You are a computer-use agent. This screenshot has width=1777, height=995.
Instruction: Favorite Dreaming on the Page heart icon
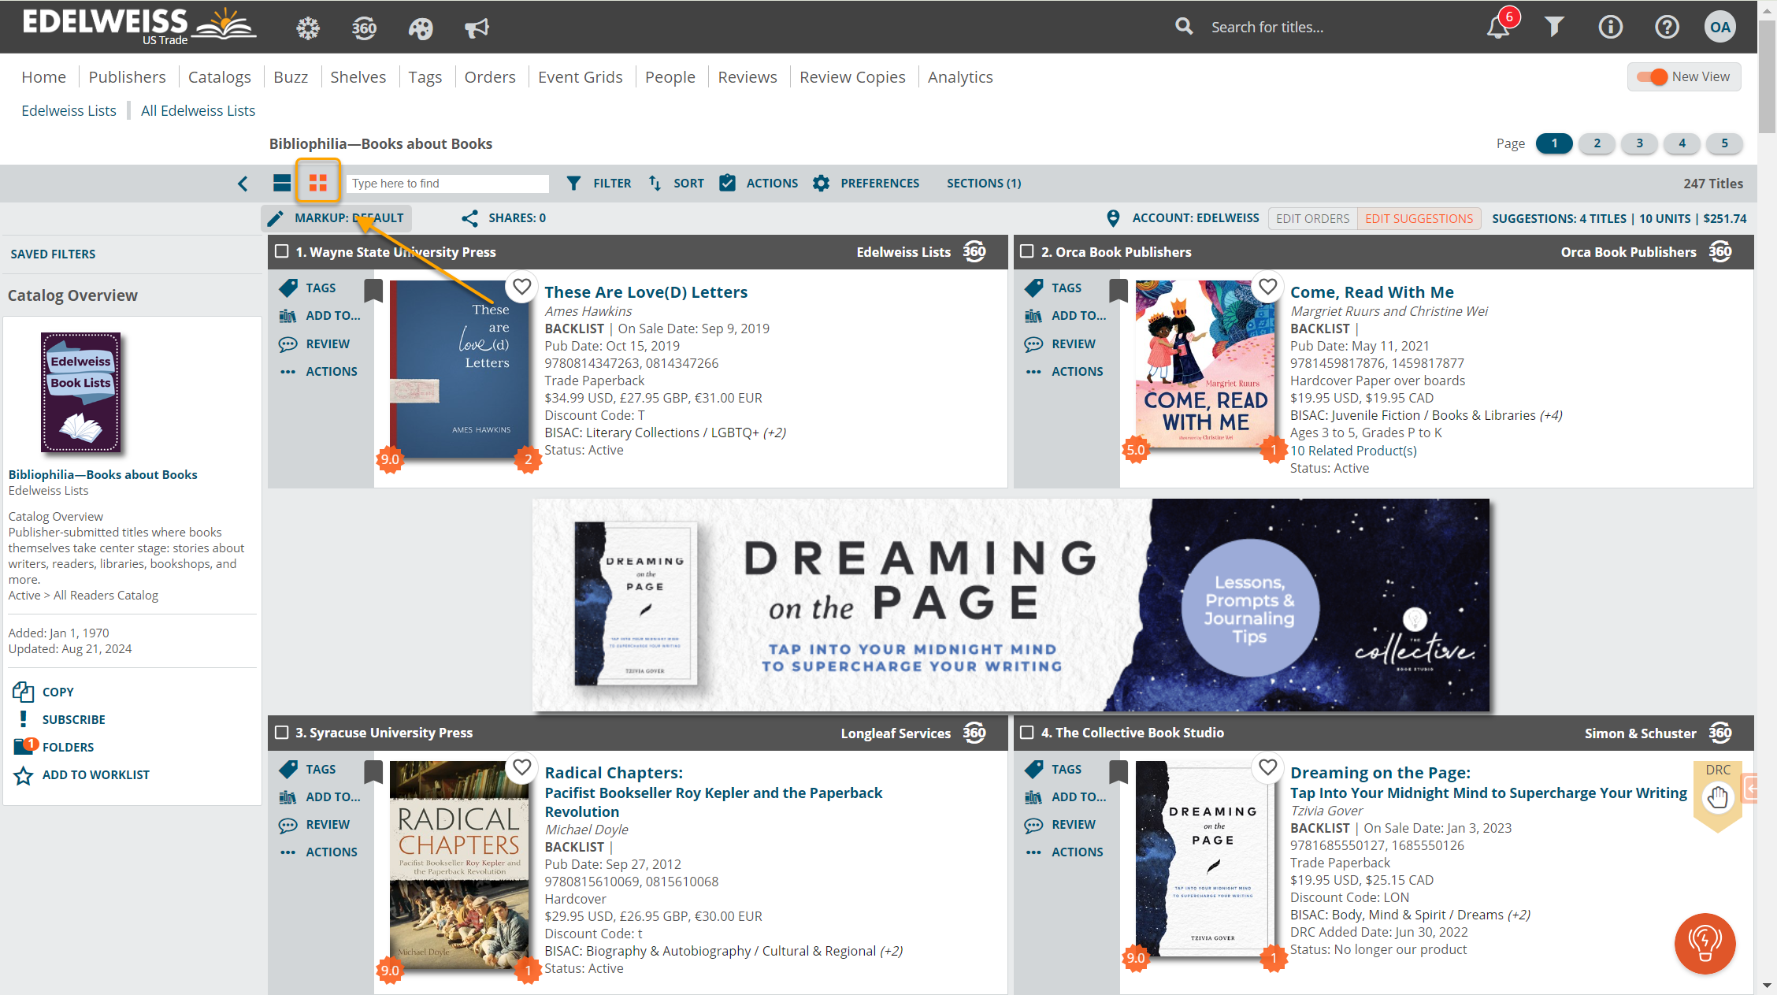pos(1267,767)
